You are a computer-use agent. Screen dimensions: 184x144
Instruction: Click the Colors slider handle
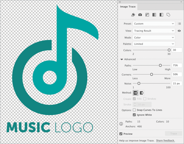pyautogui.click(x=169, y=50)
